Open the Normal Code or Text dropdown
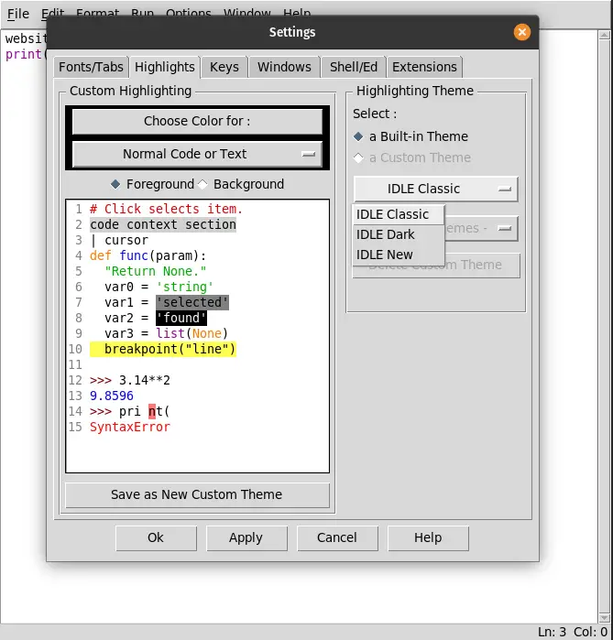Screen dimensions: 613x640 [197, 154]
